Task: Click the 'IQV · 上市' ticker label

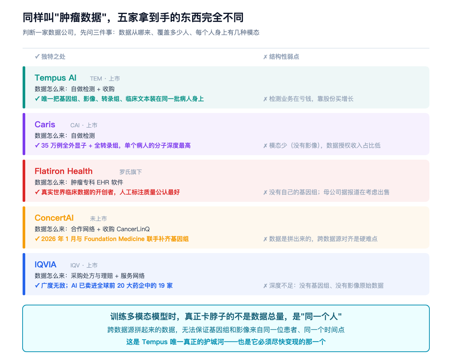Action: [x=84, y=265]
